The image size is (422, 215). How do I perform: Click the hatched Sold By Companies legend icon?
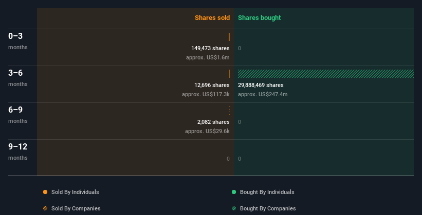tap(45, 208)
